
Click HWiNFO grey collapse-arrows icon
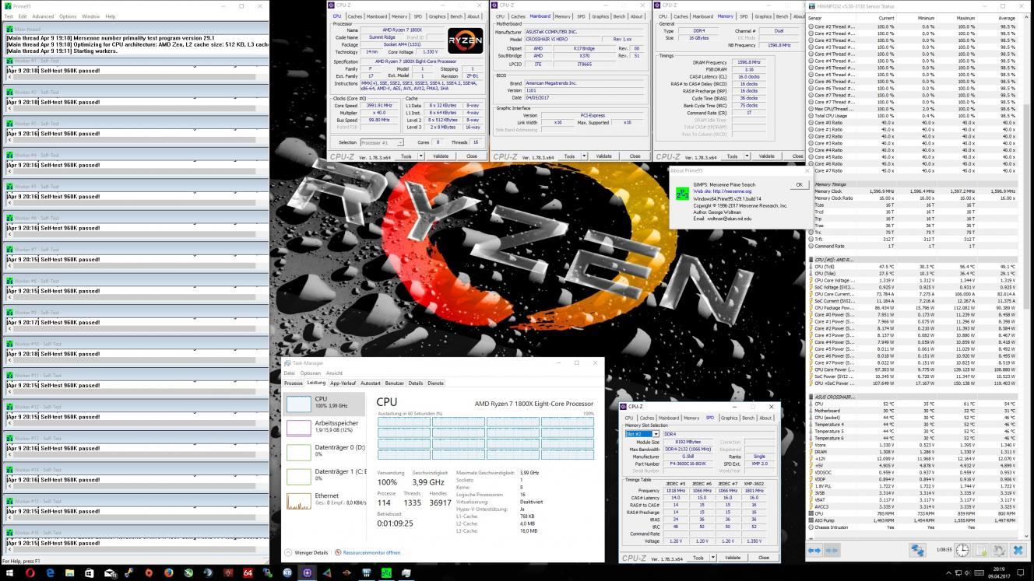[x=832, y=550]
